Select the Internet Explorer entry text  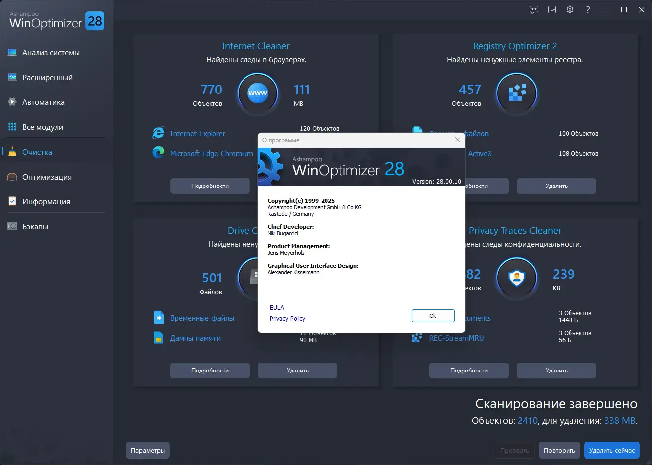pos(198,134)
